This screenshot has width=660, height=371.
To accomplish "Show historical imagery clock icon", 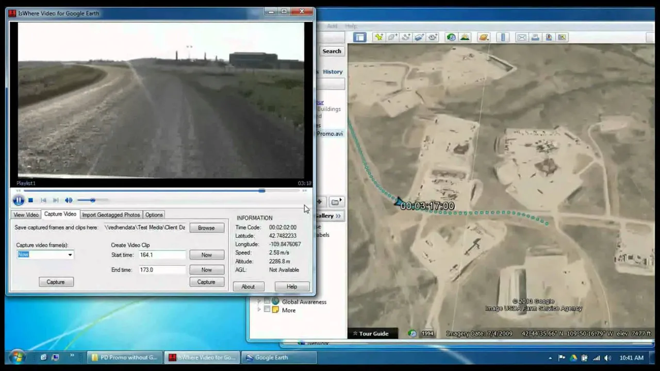I will click(451, 37).
